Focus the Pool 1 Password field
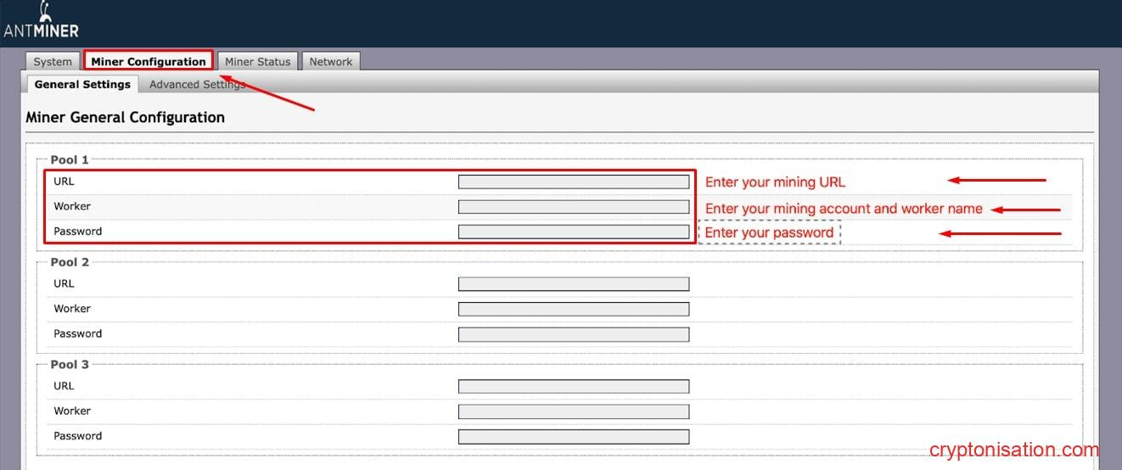Viewport: 1122px width, 470px height. (x=573, y=232)
